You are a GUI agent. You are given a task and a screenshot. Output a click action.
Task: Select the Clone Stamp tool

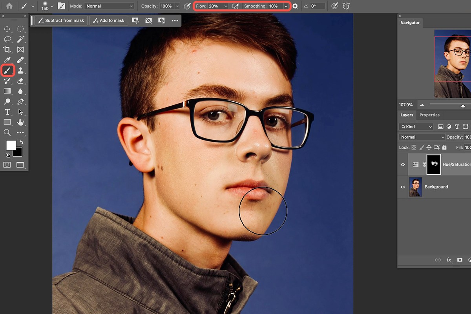pos(20,70)
